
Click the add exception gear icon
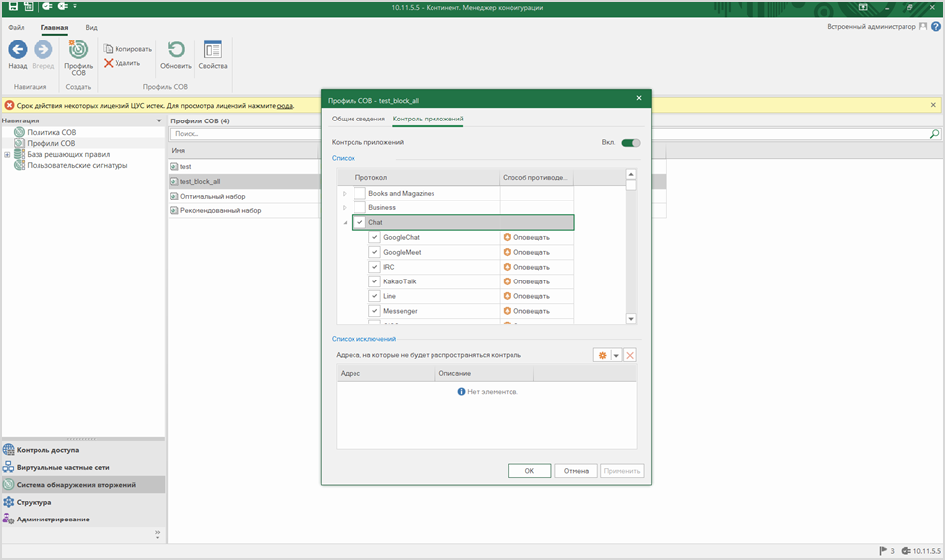pos(602,355)
